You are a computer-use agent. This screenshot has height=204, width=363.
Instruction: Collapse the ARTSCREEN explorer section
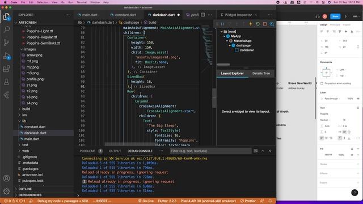tap(16, 23)
